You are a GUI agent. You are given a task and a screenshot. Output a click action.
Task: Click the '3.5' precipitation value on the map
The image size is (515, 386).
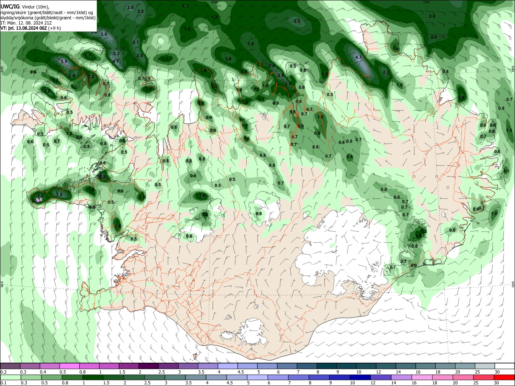59,194
